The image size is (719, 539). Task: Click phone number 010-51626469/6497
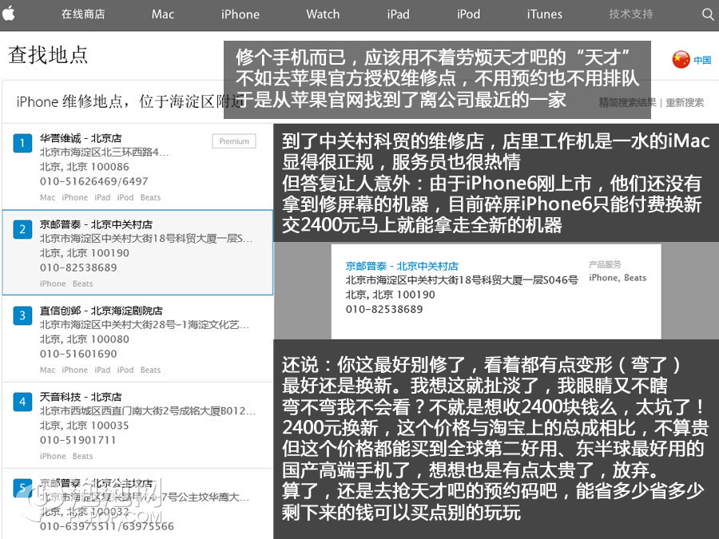(x=94, y=181)
